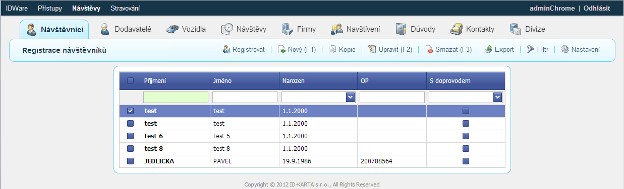Click the Registrovat button

244,50
